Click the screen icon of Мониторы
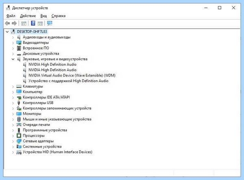 tap(19, 114)
